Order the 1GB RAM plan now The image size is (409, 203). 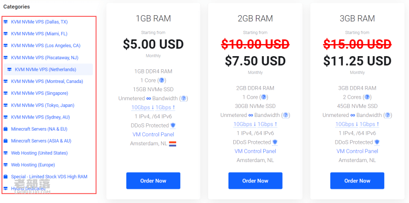pyautogui.click(x=153, y=180)
